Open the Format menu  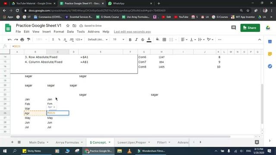[x=59, y=31]
